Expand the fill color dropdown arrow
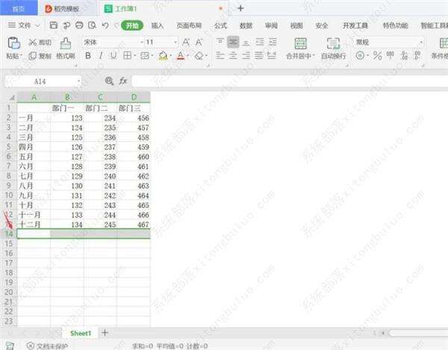The image size is (448, 350). click(170, 55)
